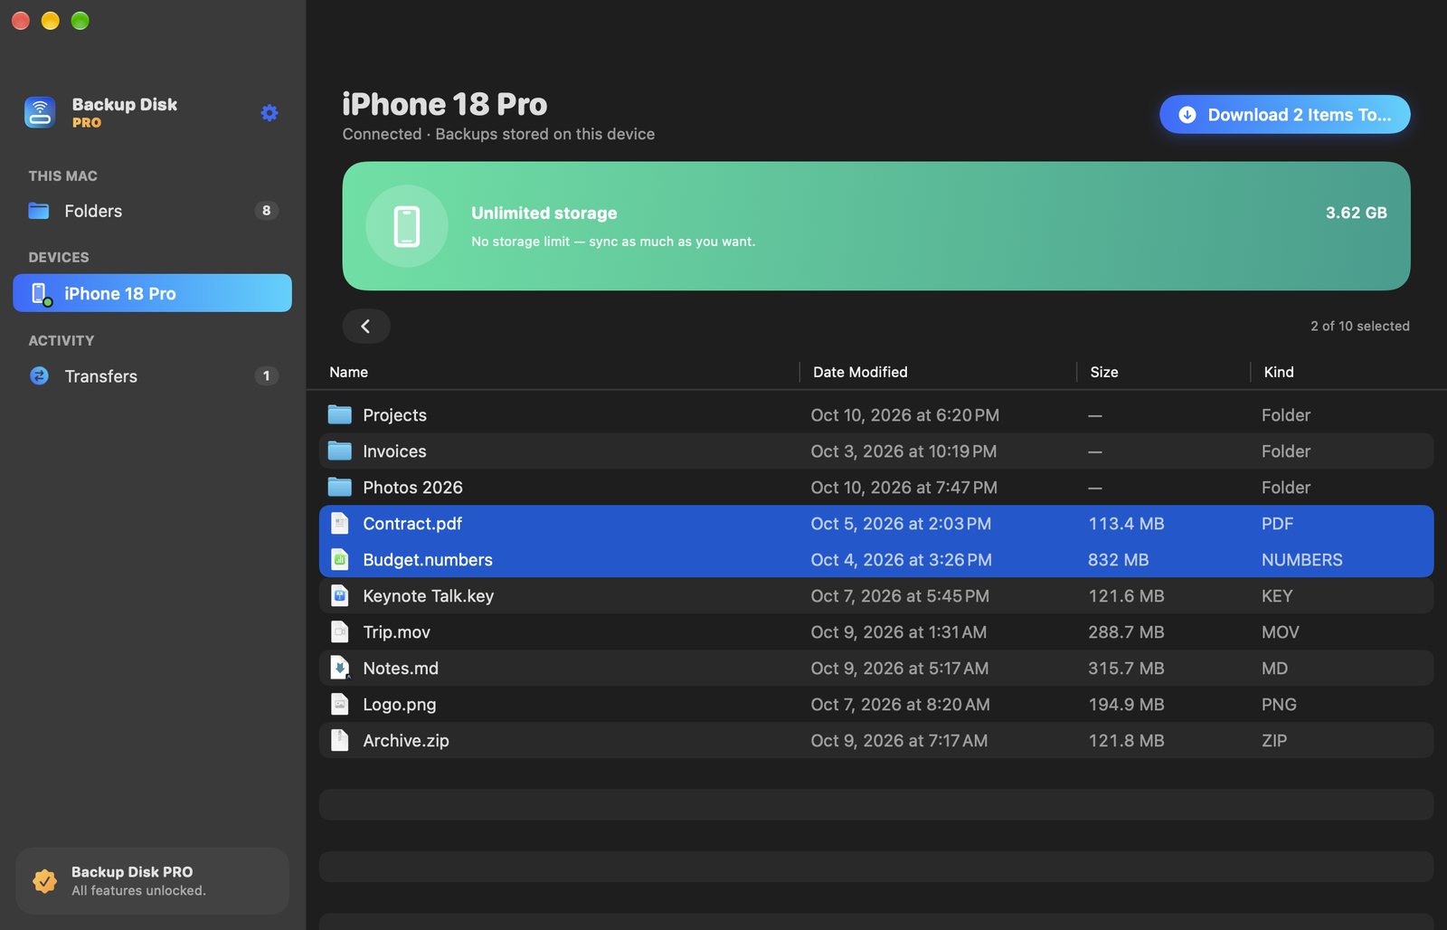Viewport: 1447px width, 930px height.
Task: Click the 113.4 MB size value
Action: click(1127, 524)
